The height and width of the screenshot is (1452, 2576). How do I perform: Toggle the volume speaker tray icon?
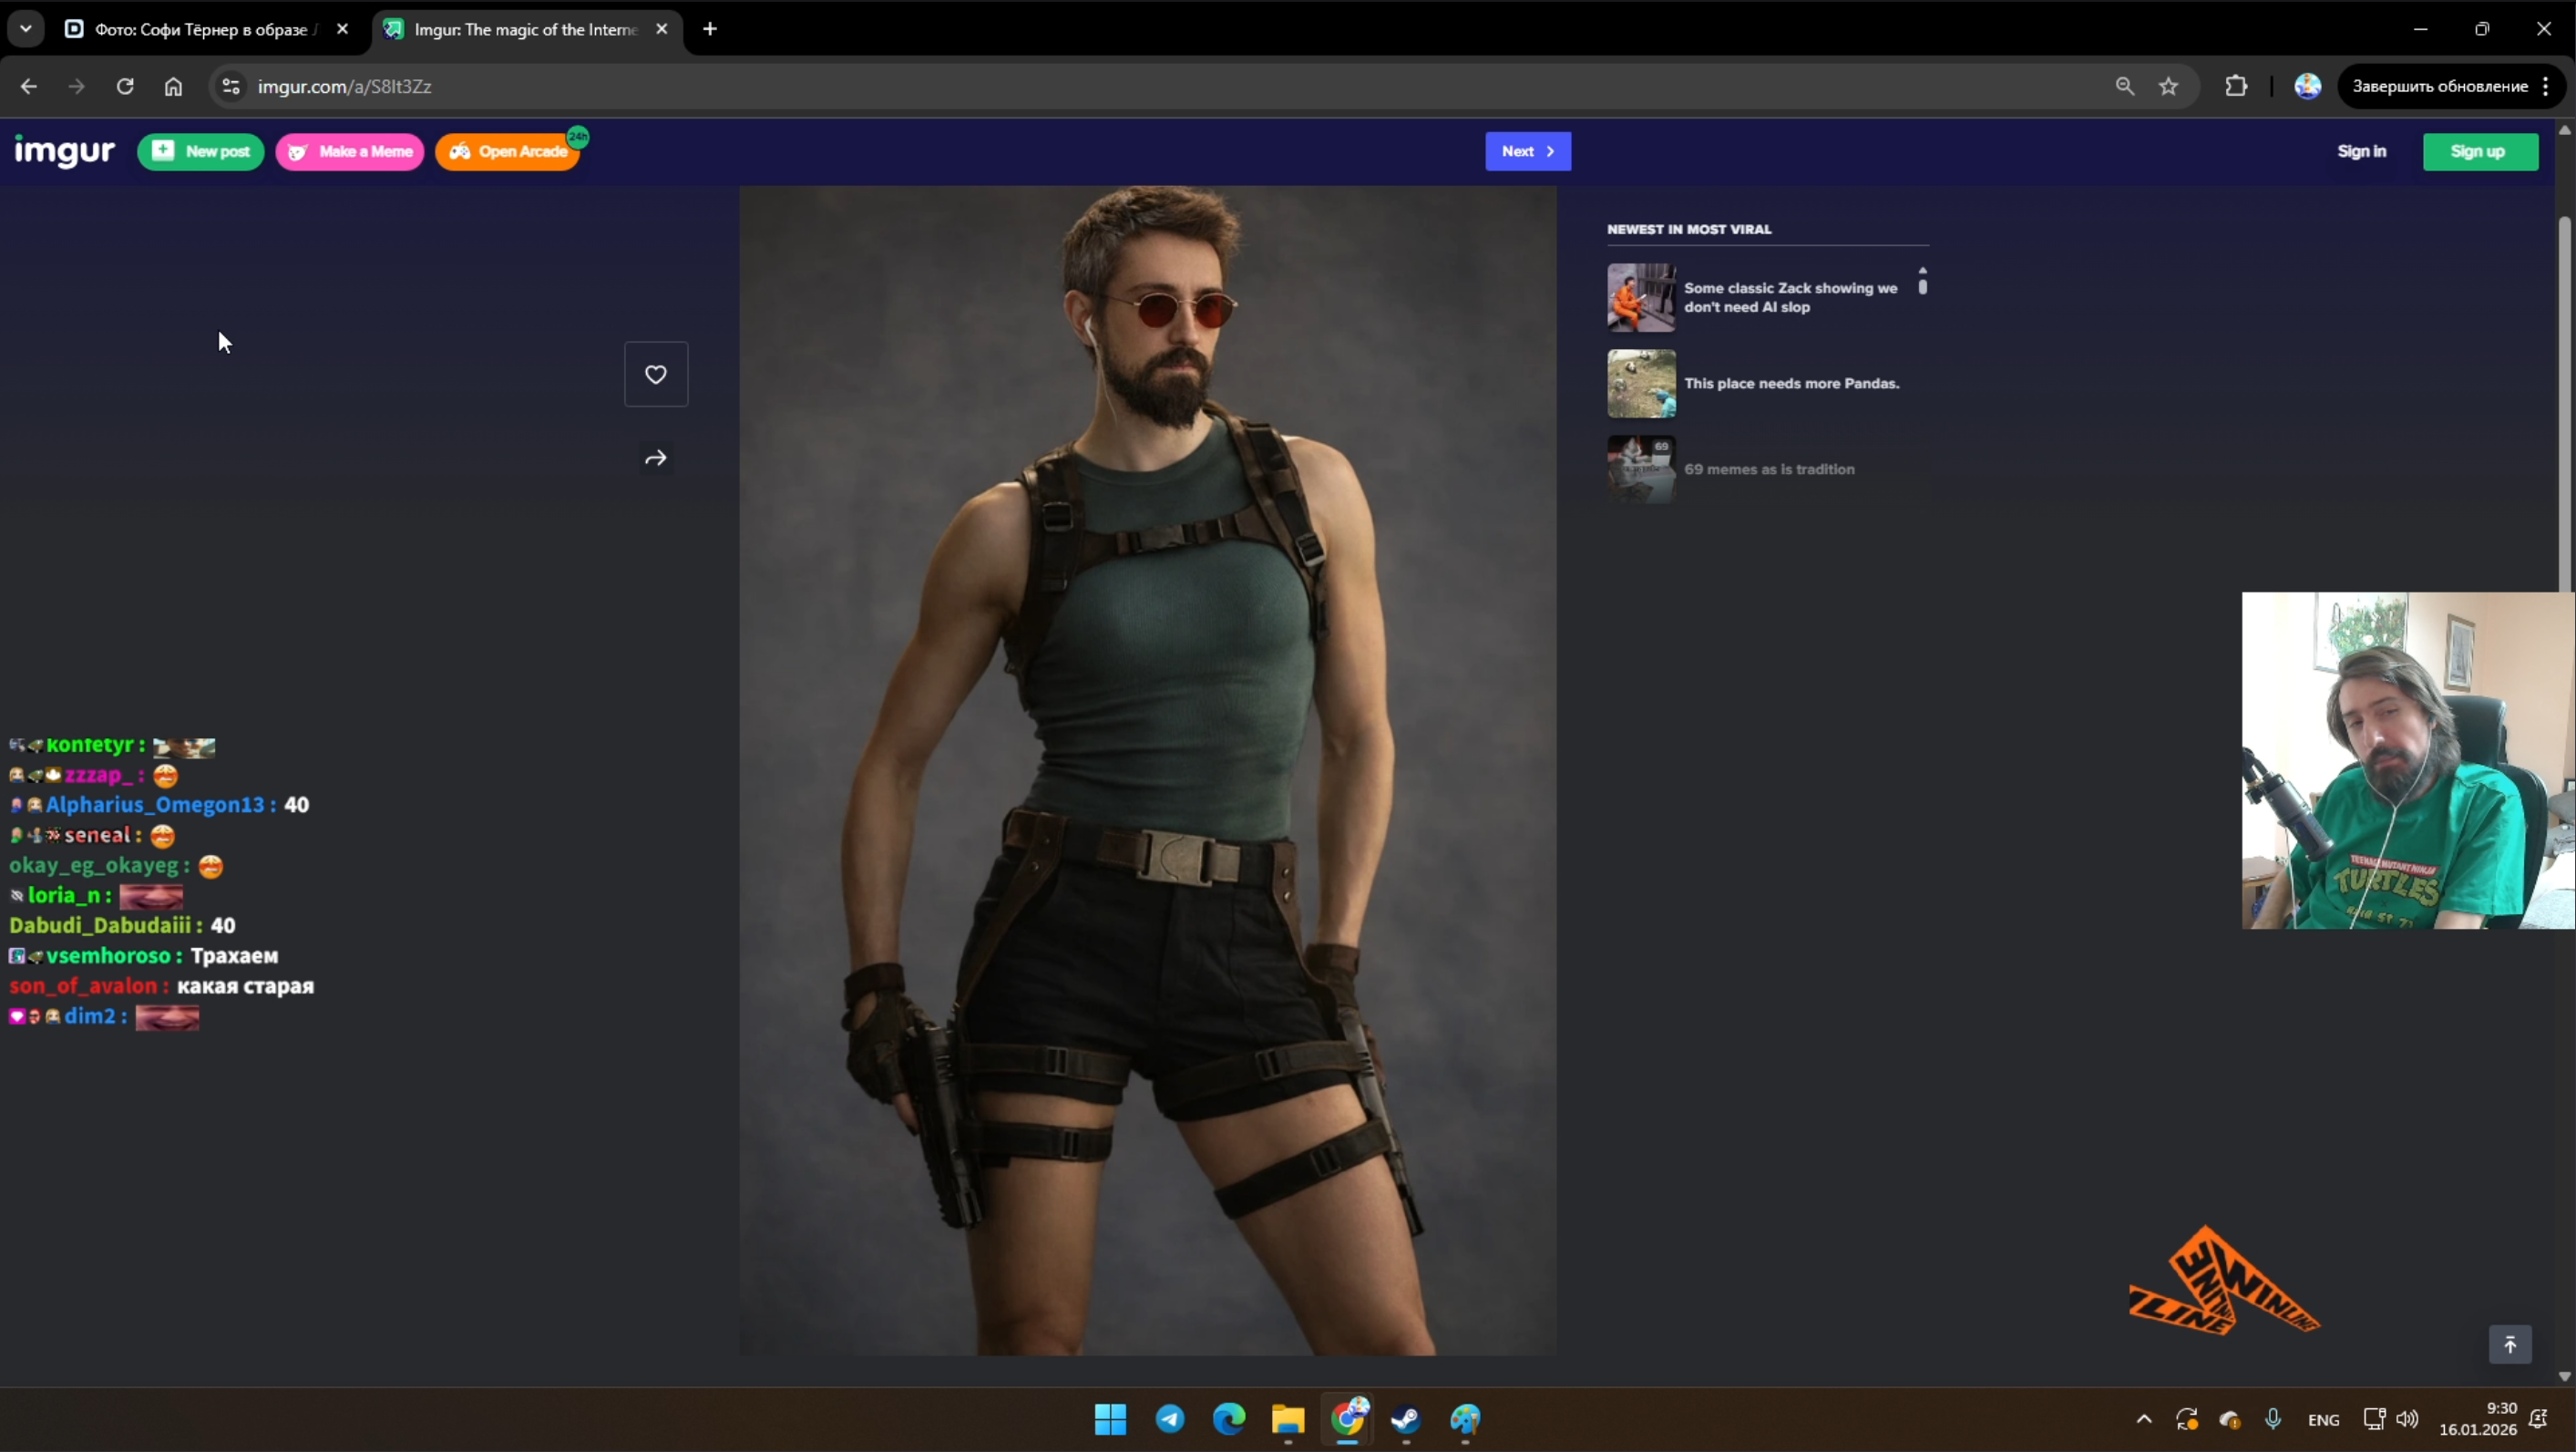click(2407, 1418)
